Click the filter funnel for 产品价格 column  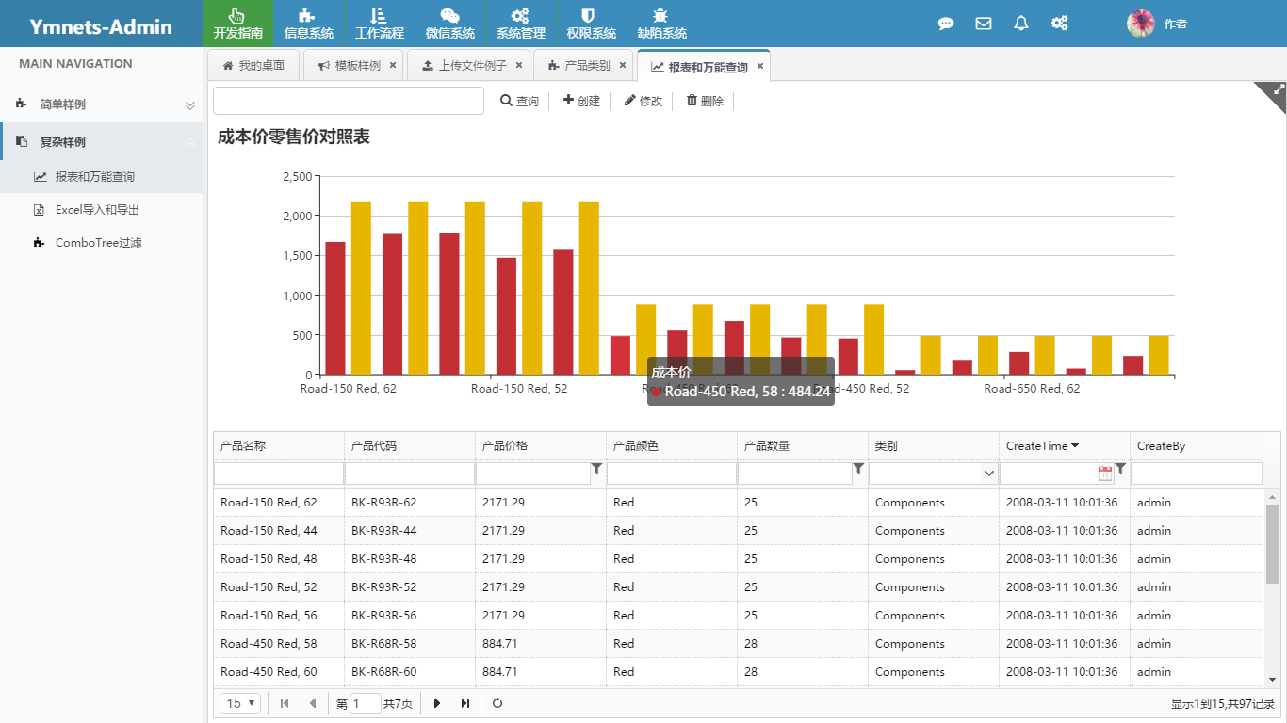(596, 469)
